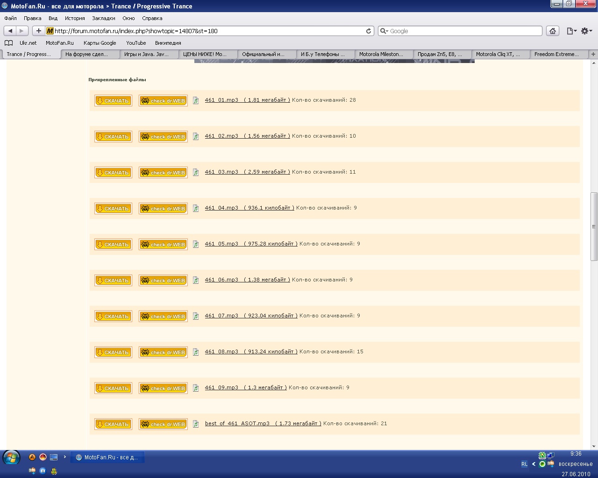
Task: Click СКАЧАТЬ for 461_06.mp3
Action: coord(113,281)
